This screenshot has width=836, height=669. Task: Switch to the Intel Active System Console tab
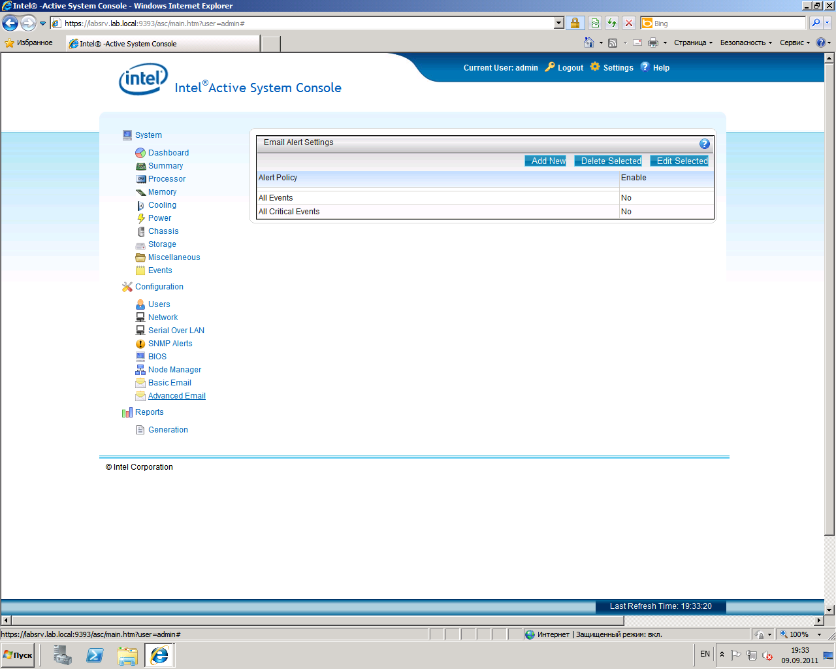coord(163,44)
